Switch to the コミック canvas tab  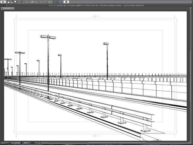(x=7, y=8)
